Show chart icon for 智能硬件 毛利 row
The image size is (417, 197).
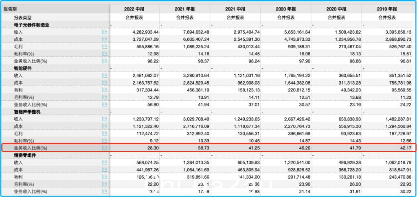point(105,90)
